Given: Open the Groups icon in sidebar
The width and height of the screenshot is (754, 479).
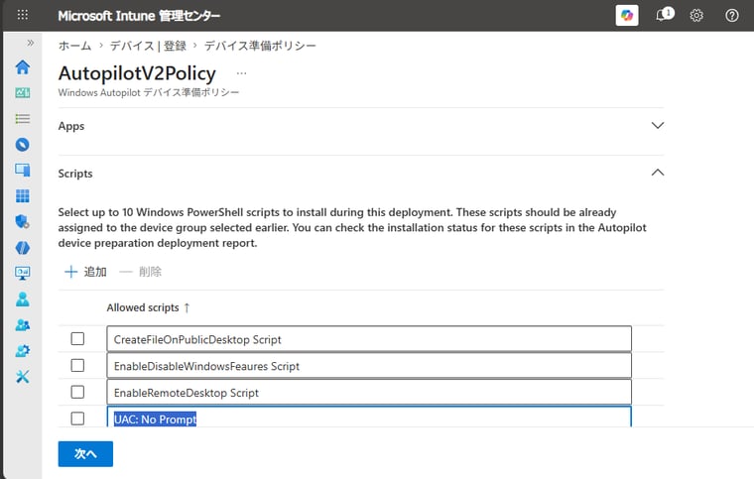Looking at the screenshot, I should [x=22, y=325].
